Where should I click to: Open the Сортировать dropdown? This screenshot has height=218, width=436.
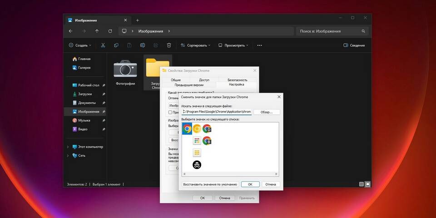pos(195,45)
